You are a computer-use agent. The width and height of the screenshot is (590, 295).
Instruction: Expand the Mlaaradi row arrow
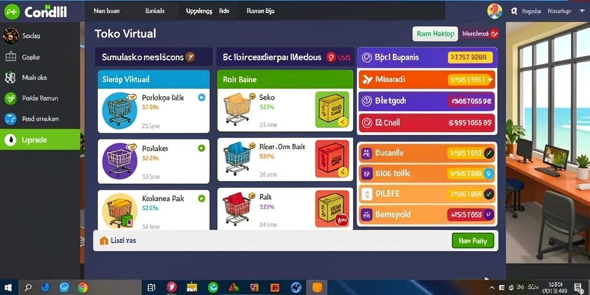tap(490, 80)
